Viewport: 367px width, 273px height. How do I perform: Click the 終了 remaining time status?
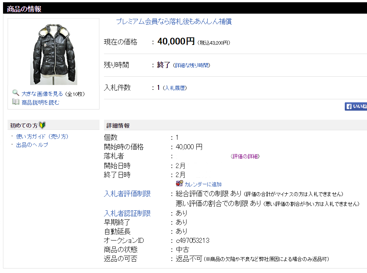(x=164, y=65)
